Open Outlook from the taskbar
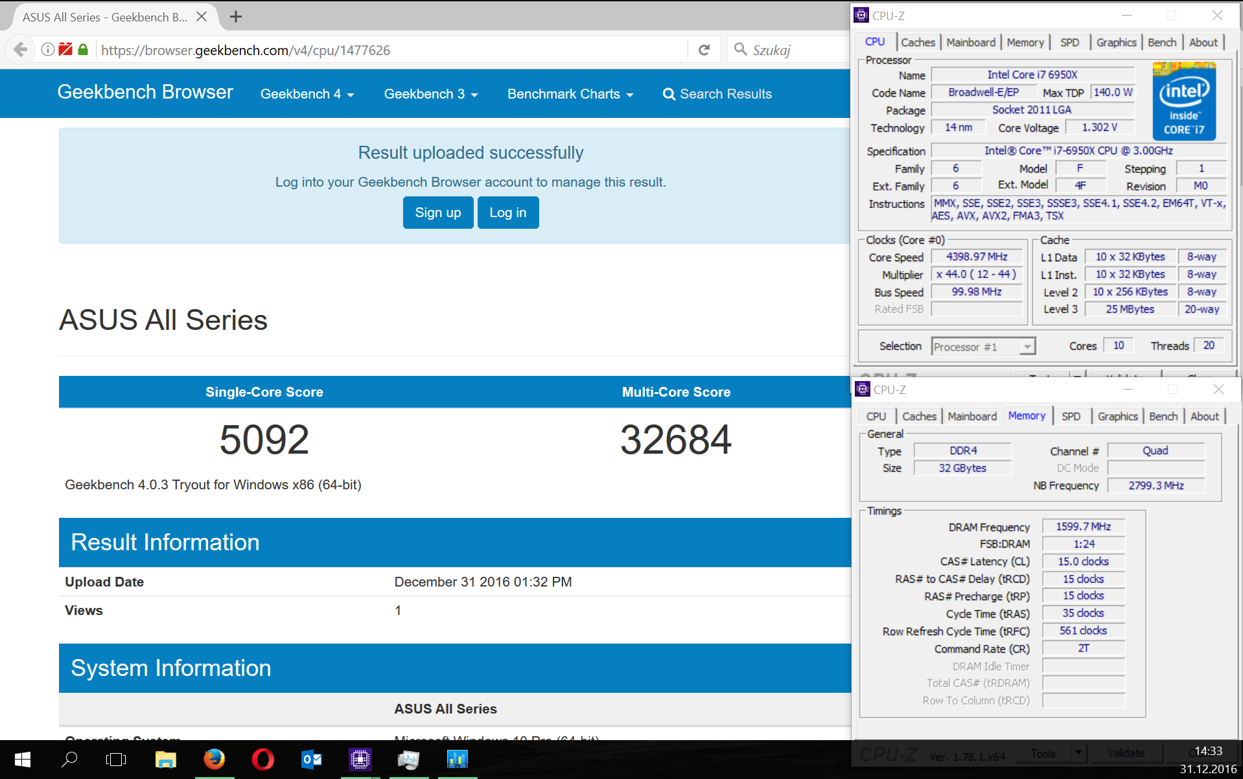Screen dimensions: 1243x779 (311, 760)
